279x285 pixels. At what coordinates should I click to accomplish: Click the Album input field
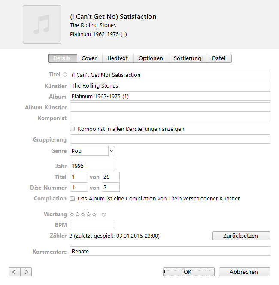pyautogui.click(x=170, y=96)
